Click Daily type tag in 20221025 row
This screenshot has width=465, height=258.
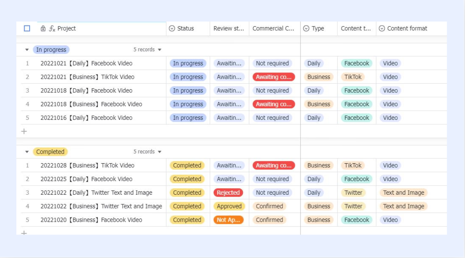(x=314, y=179)
